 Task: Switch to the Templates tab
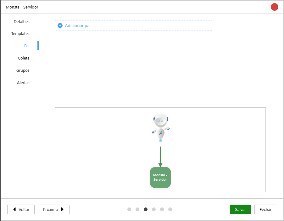(20, 34)
